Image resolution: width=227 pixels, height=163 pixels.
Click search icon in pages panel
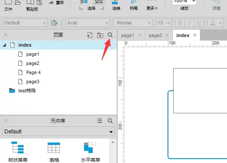(x=110, y=35)
